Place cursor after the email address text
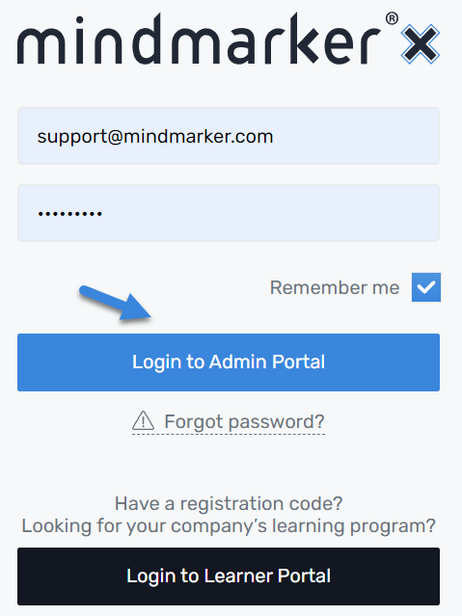Viewport: 462px width, 616px height. click(275, 136)
